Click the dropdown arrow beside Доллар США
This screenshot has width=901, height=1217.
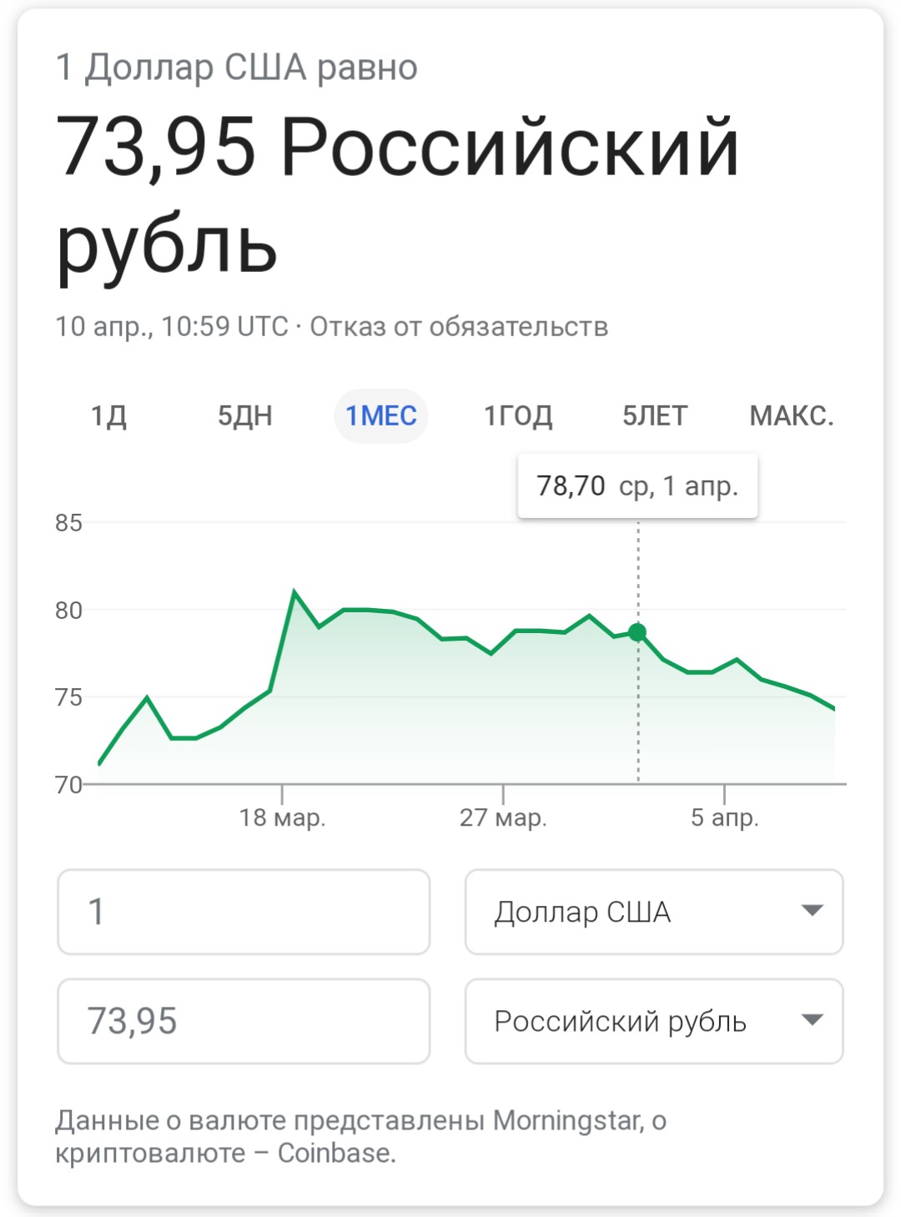click(x=812, y=910)
